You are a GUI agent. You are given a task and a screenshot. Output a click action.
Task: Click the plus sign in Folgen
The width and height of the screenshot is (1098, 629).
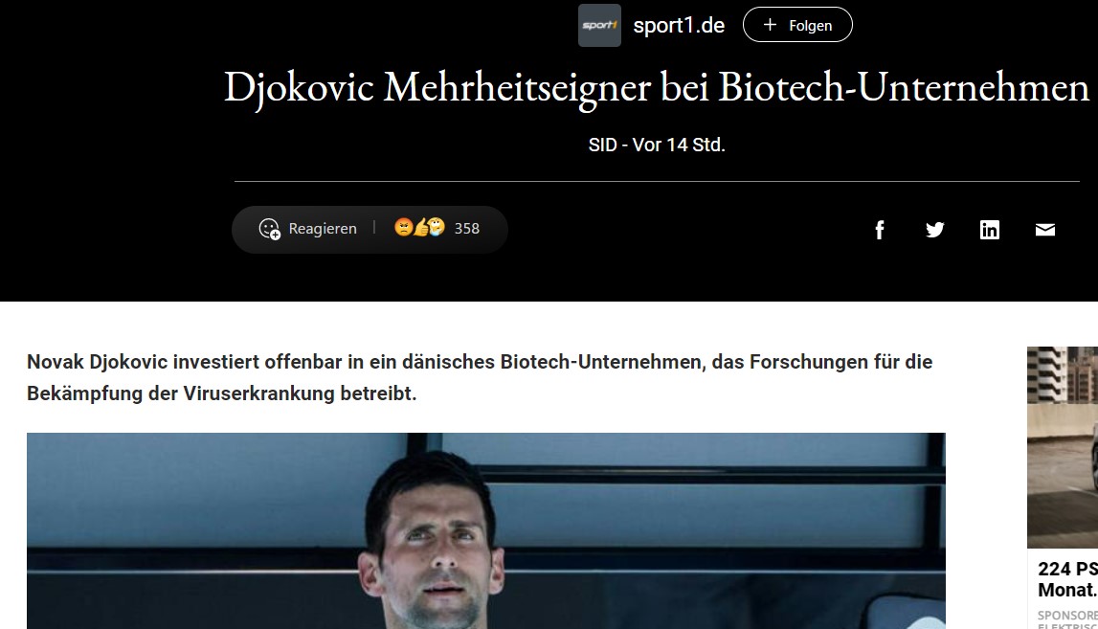[770, 25]
